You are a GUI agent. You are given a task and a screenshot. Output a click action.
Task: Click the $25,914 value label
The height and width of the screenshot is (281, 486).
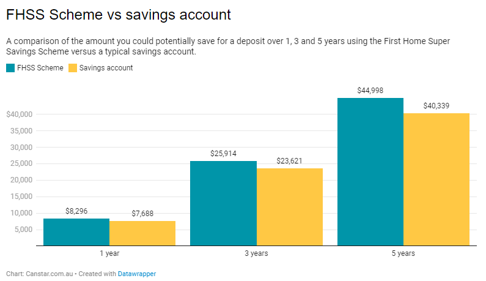223,154
